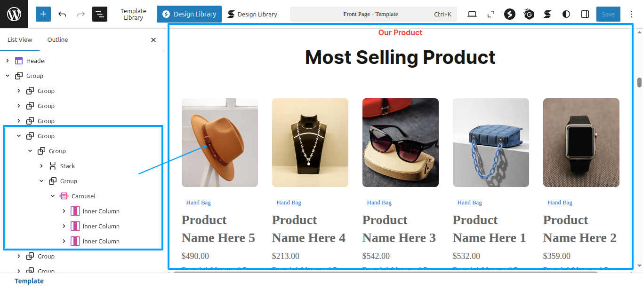Click the fullscreen expand arrows icon
The width and height of the screenshot is (643, 289).
point(491,14)
